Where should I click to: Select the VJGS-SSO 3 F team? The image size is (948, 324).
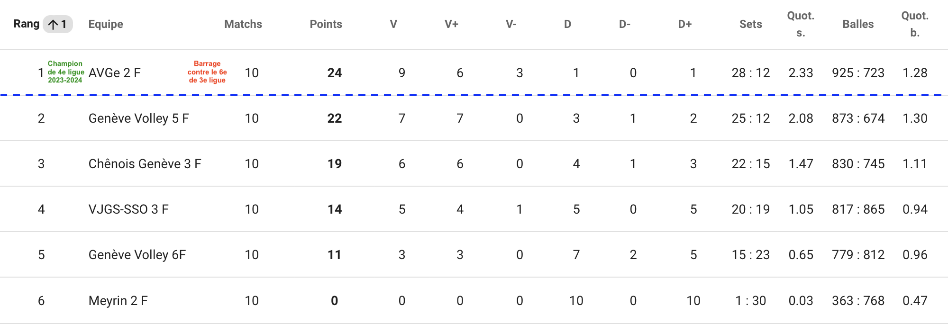(128, 209)
